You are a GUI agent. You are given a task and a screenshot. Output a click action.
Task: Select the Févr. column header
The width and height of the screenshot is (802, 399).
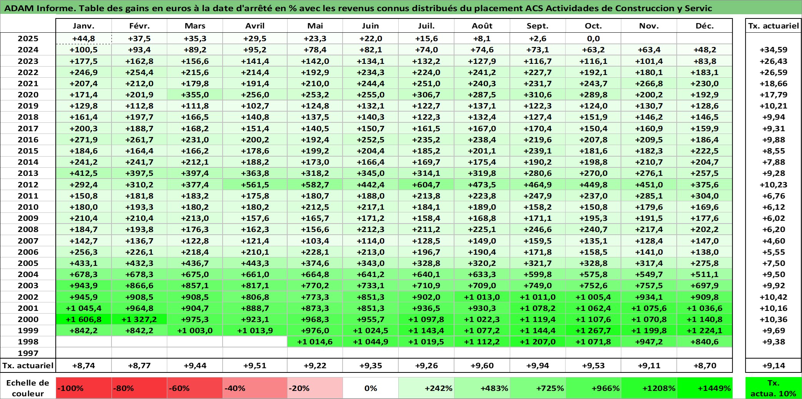139,26
